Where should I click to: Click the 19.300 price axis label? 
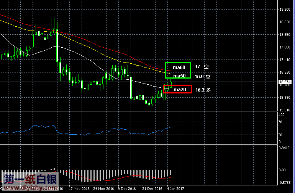coord(285,10)
